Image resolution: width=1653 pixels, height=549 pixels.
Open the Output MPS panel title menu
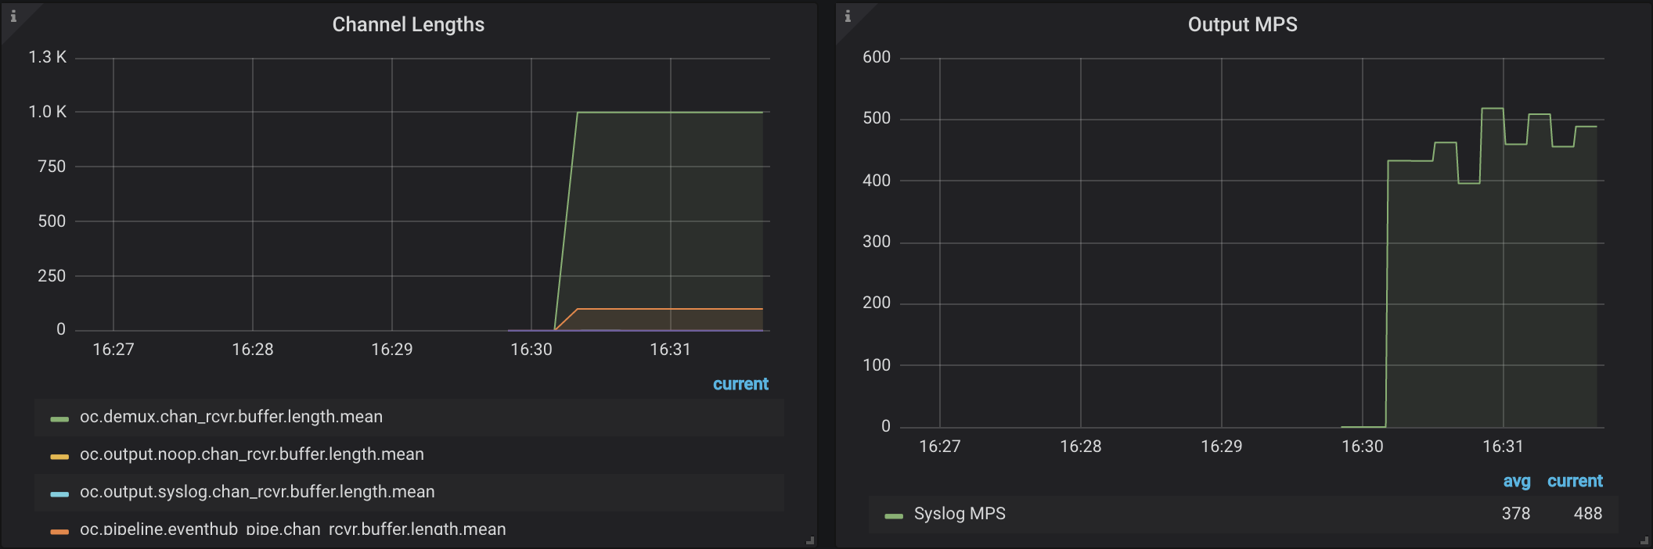click(x=1242, y=25)
